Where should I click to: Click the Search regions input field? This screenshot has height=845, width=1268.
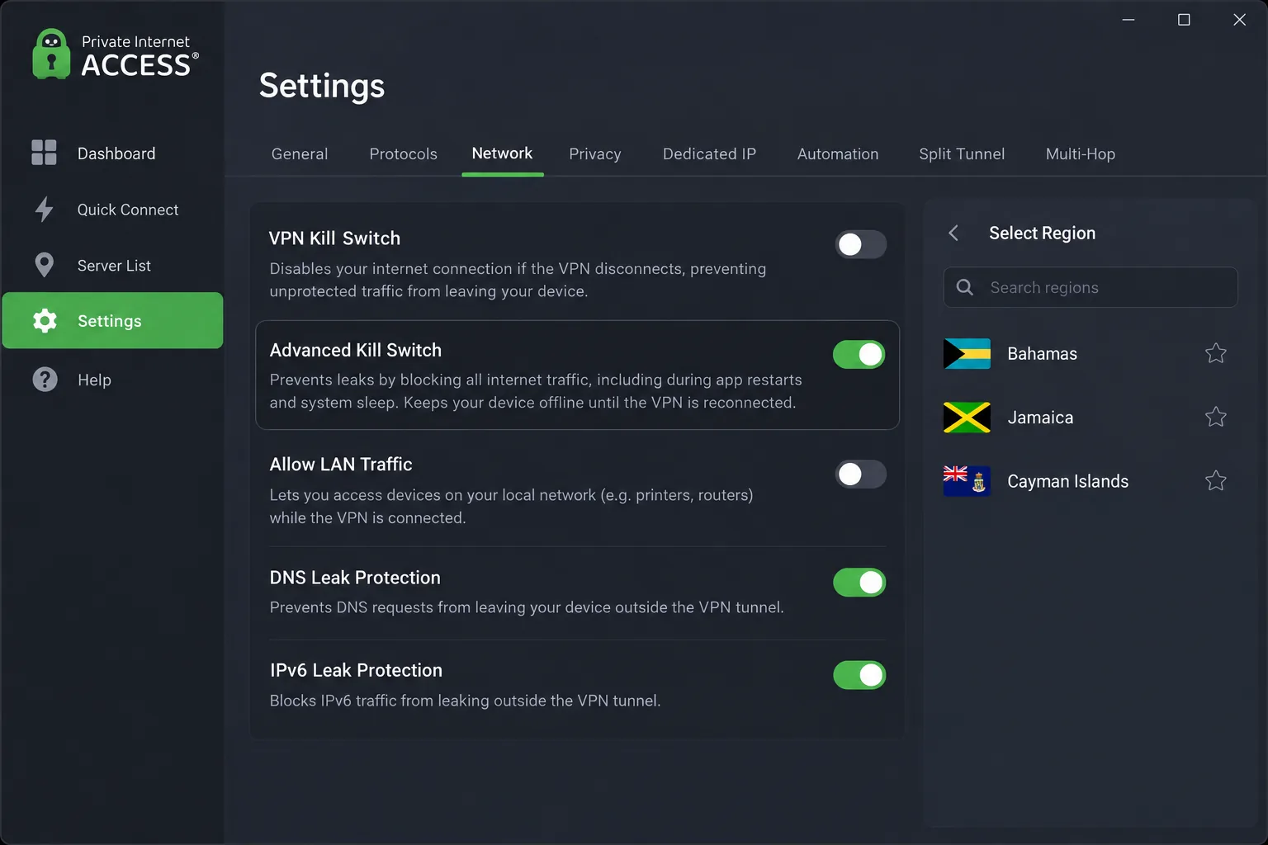point(1090,287)
